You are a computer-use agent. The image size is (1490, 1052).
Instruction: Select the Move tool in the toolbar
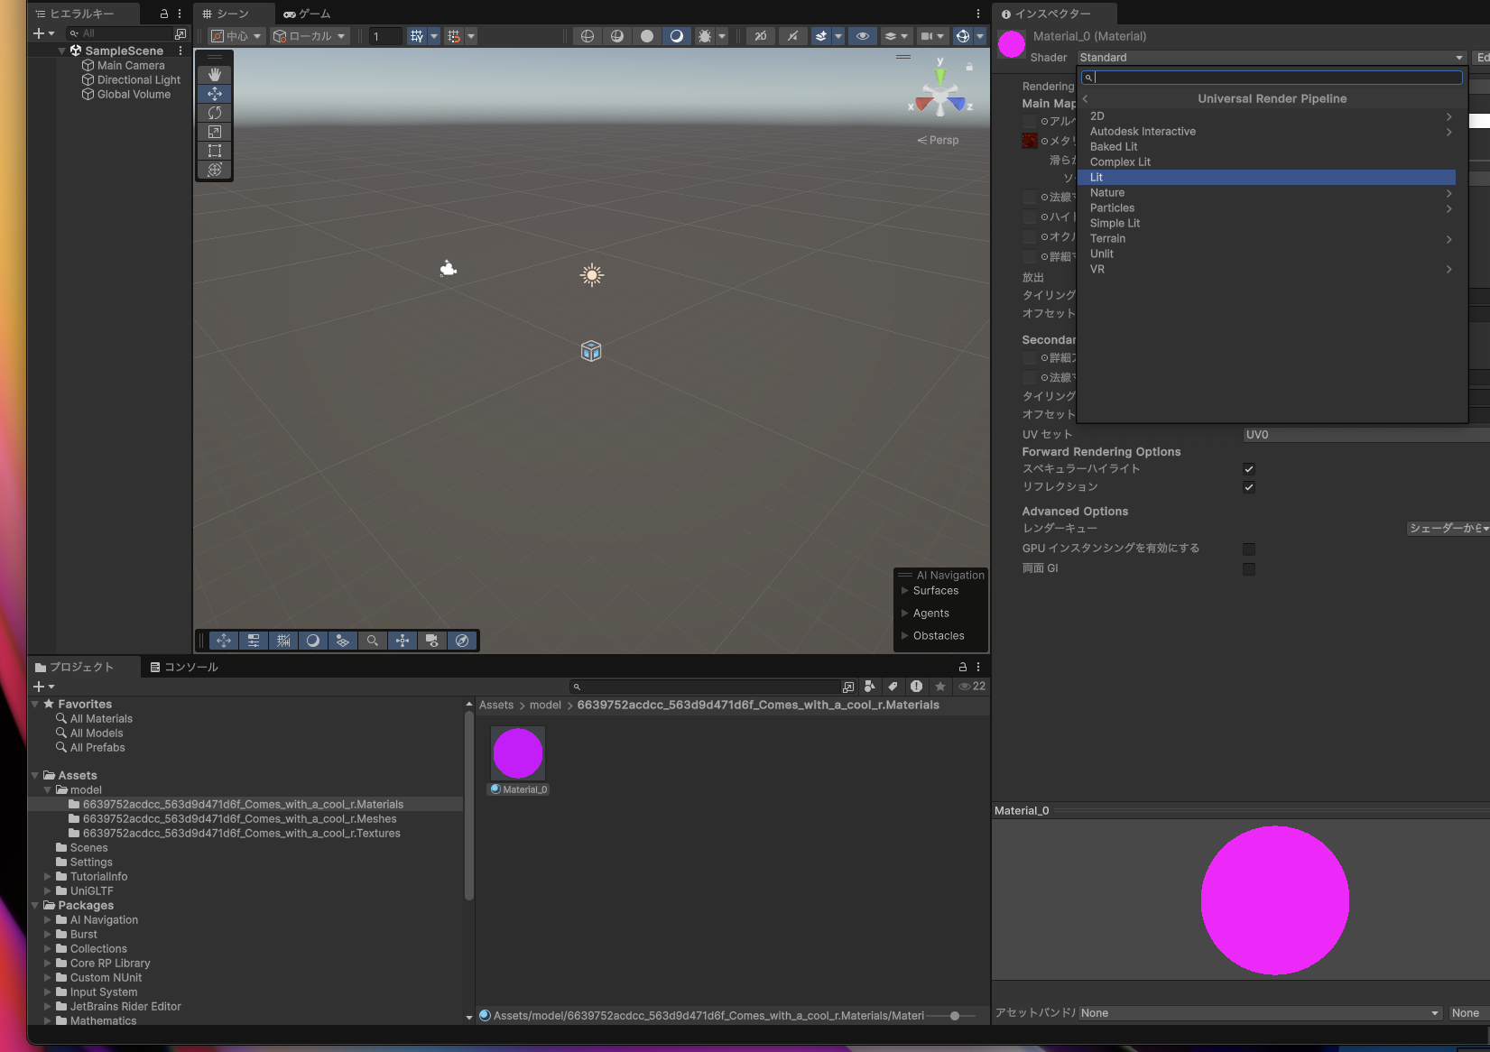tap(215, 93)
